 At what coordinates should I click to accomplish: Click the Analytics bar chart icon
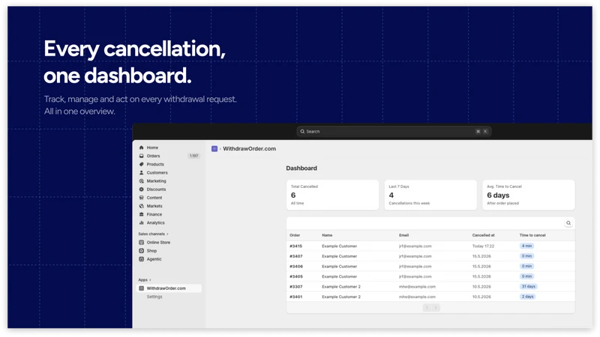[x=141, y=222]
